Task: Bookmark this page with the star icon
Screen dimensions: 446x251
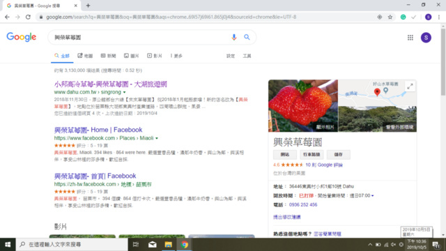Action: (390, 17)
